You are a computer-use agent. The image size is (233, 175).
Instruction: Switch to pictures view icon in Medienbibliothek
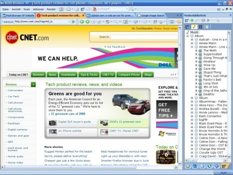click(x=207, y=27)
